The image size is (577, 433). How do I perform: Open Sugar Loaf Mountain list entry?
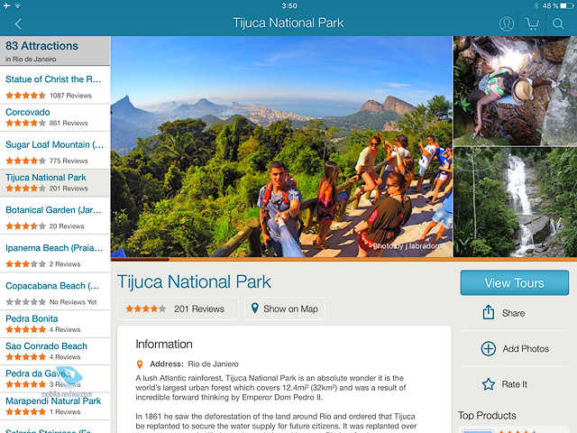coord(55,151)
